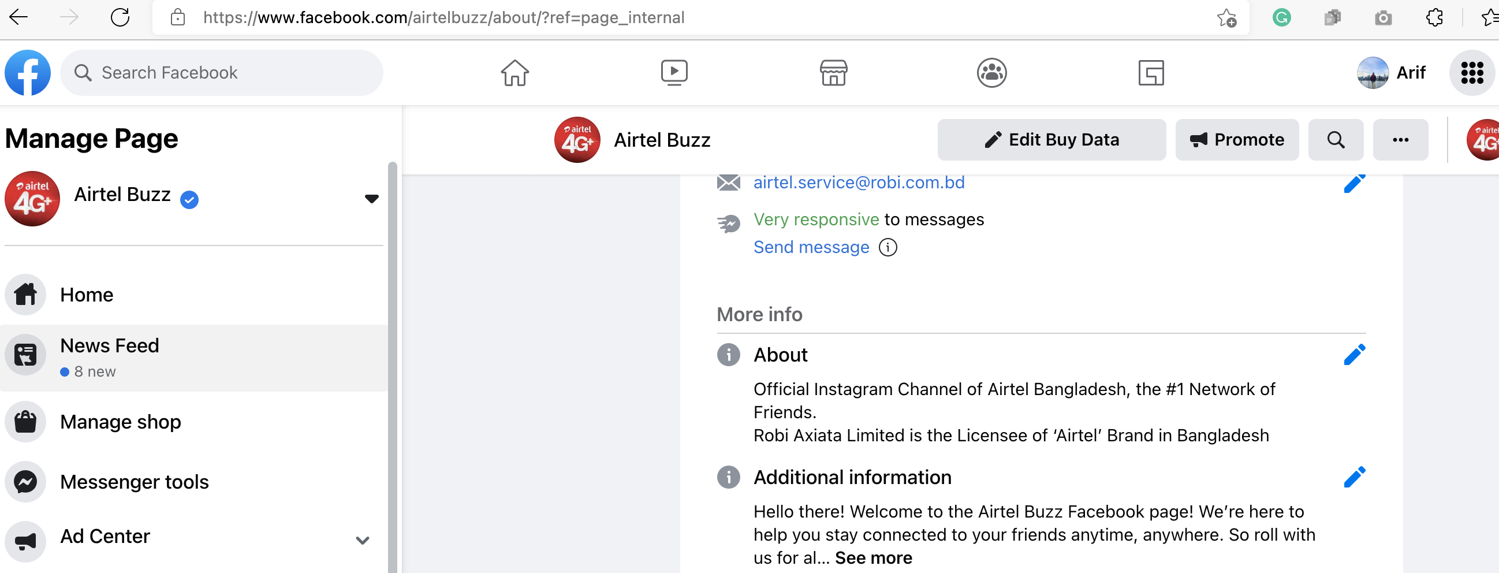
Task: Open the Grammarly extension icon
Action: coord(1281,17)
